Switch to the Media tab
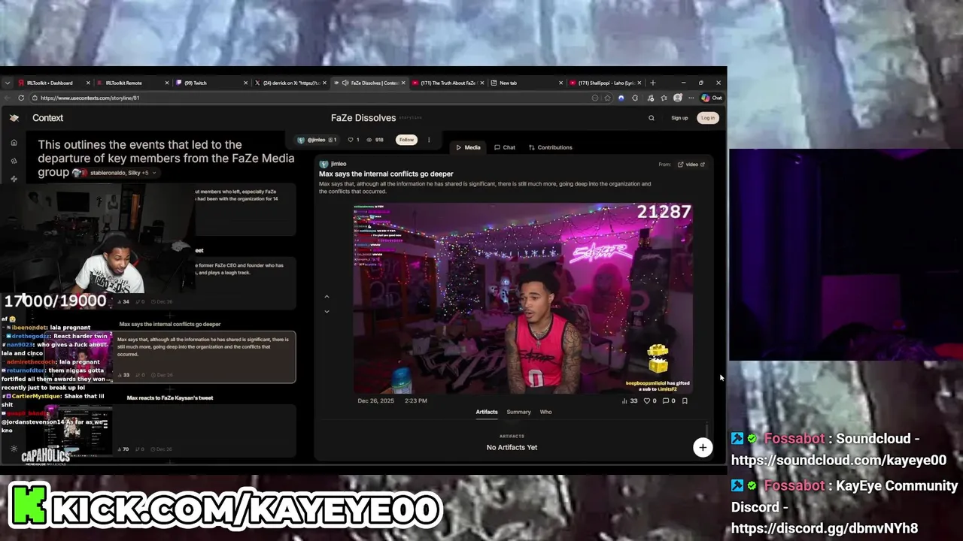 click(468, 147)
